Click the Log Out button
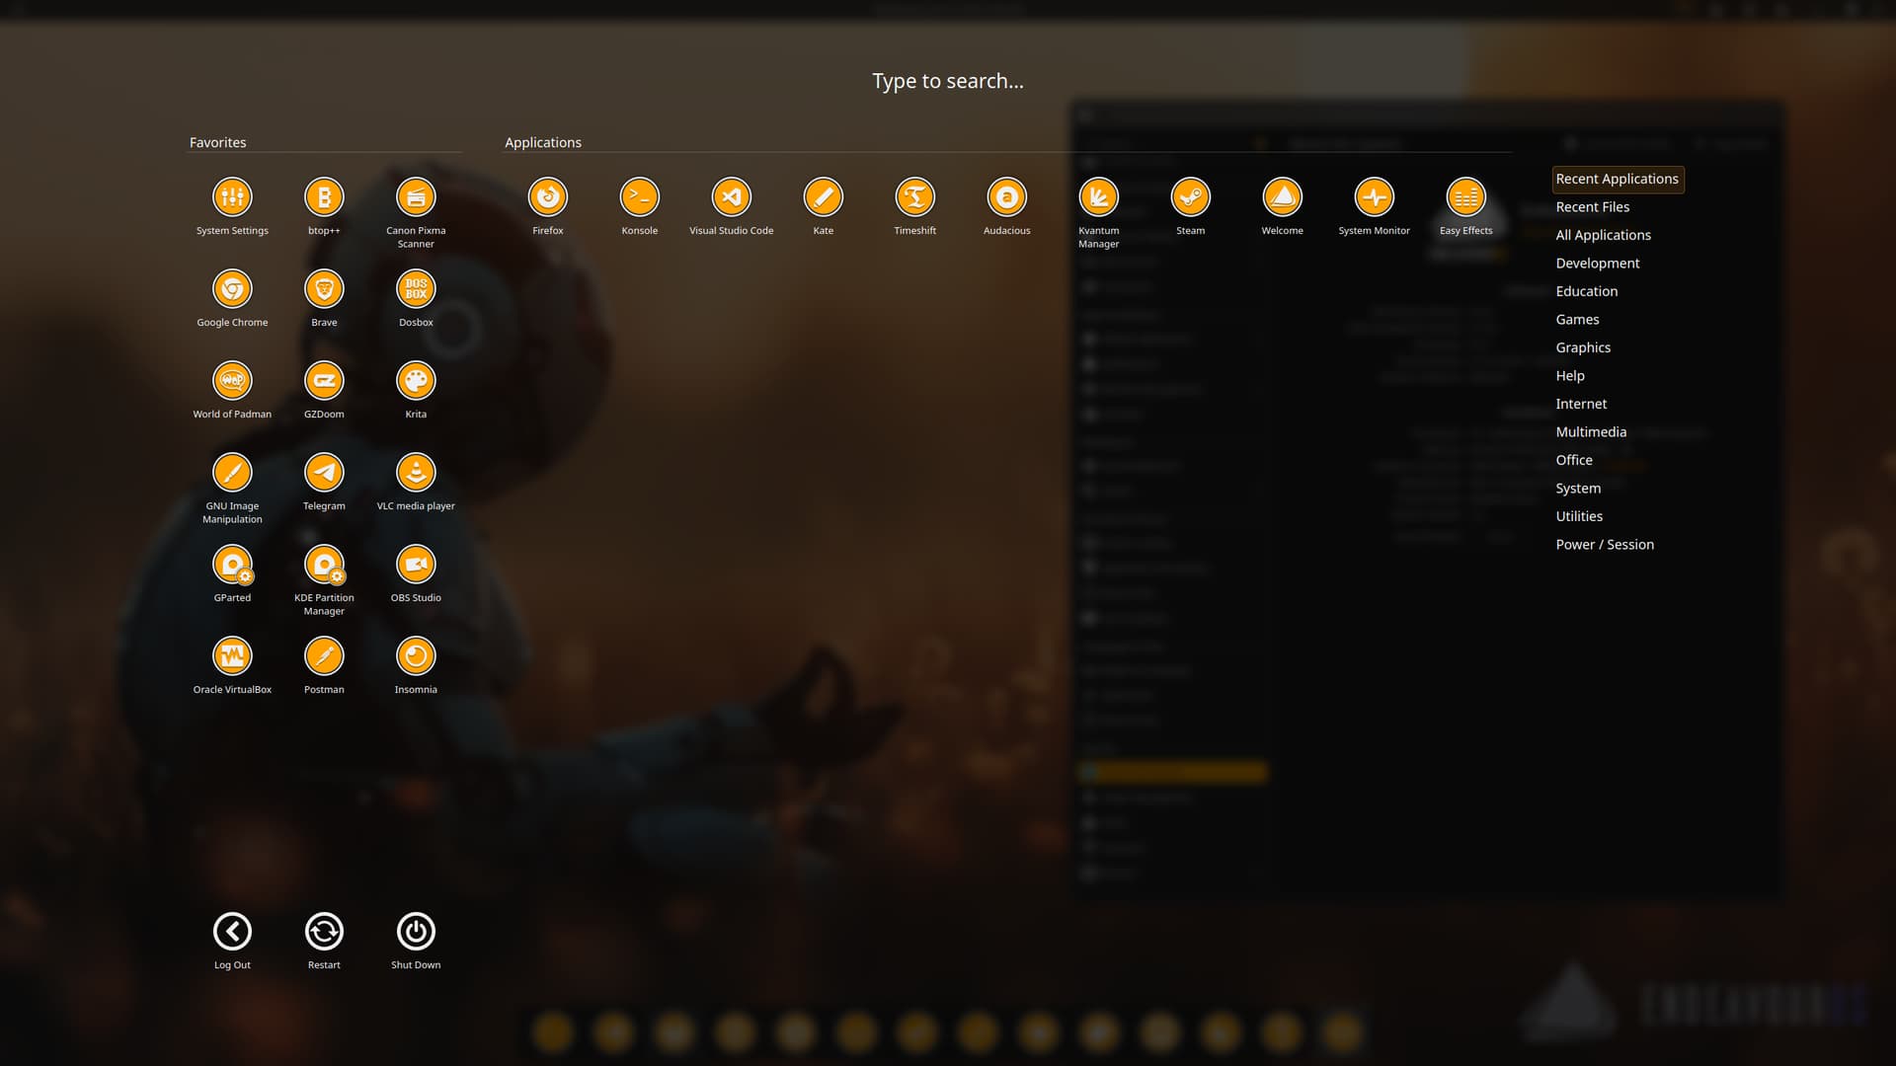The width and height of the screenshot is (1896, 1066). 232,932
